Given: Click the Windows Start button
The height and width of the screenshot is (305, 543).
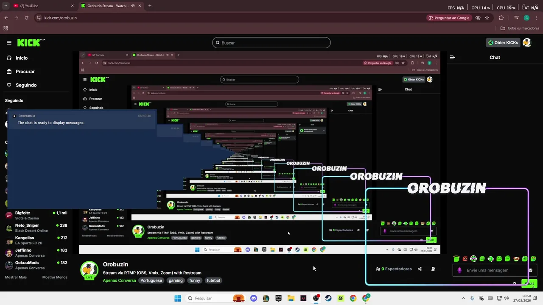Looking at the screenshot, I should 178,298.
